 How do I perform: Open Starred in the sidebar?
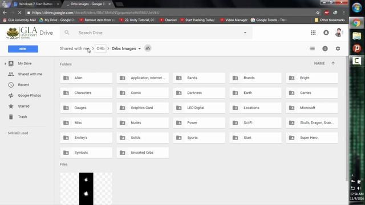(19, 106)
